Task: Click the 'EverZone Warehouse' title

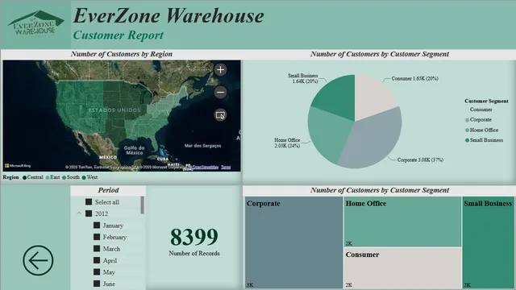Action: click(x=169, y=15)
